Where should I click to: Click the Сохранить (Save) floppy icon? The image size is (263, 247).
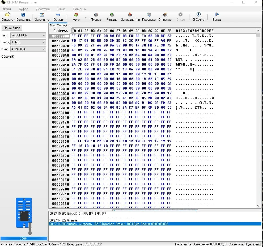click(x=23, y=15)
